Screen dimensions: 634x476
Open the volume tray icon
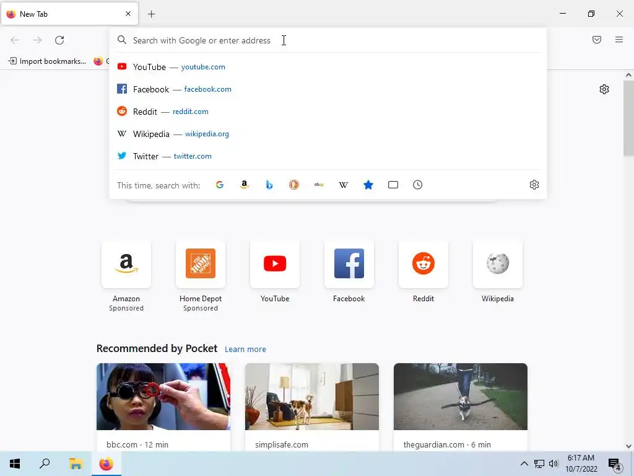(x=554, y=464)
